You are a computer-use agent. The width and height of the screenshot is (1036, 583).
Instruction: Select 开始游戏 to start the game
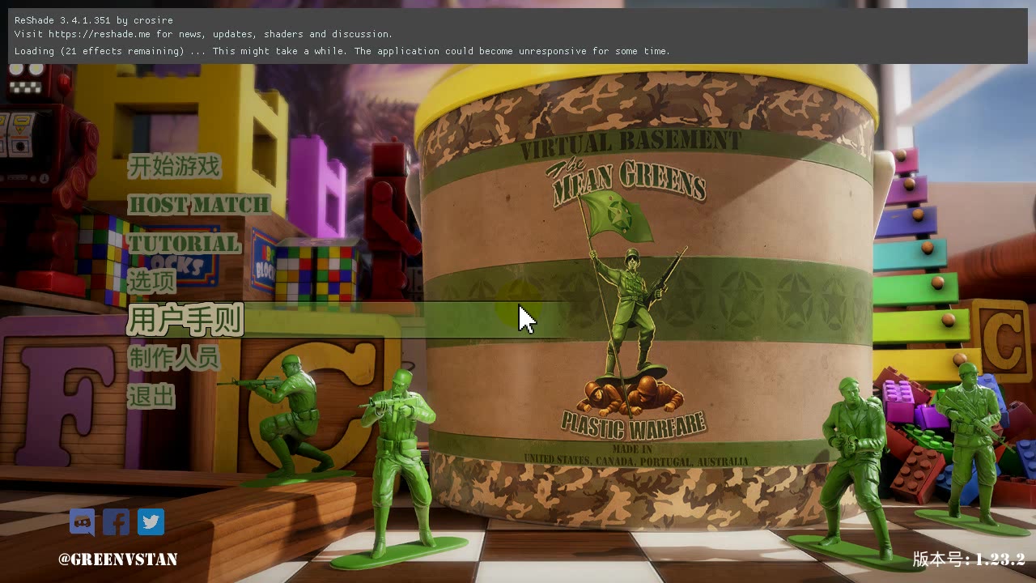point(174,167)
